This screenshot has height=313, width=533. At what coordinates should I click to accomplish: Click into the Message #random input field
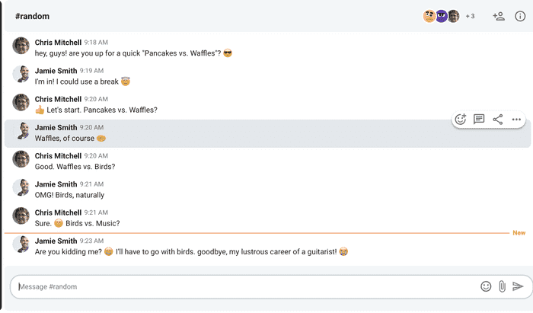[244, 286]
